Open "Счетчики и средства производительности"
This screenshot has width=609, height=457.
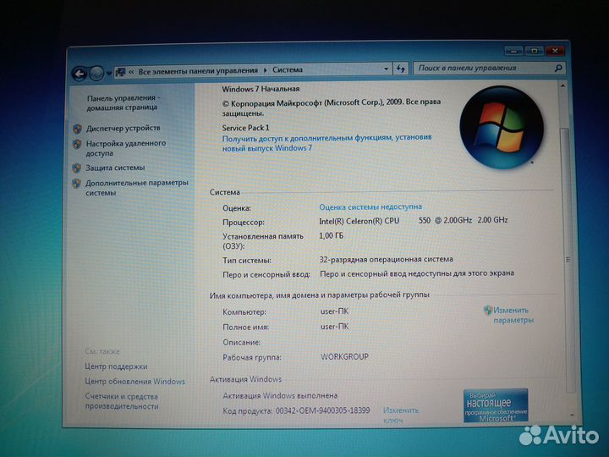click(122, 401)
